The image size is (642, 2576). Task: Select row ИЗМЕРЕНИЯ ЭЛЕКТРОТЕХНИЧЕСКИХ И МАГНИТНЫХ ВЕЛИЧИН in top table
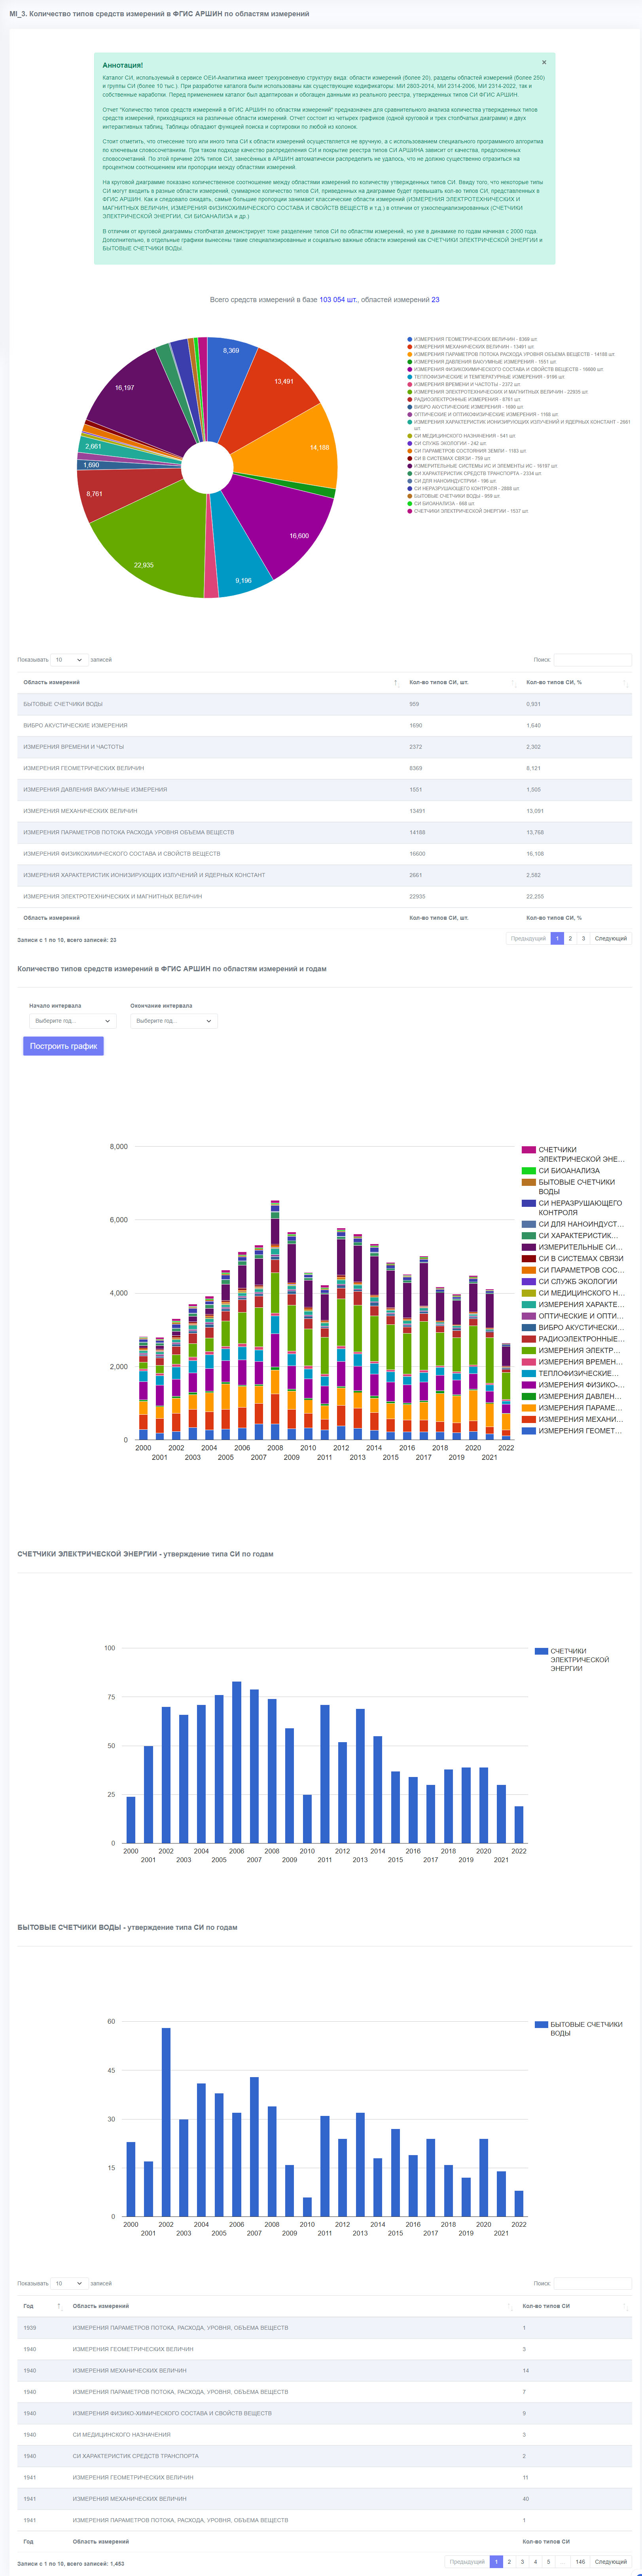[324, 897]
